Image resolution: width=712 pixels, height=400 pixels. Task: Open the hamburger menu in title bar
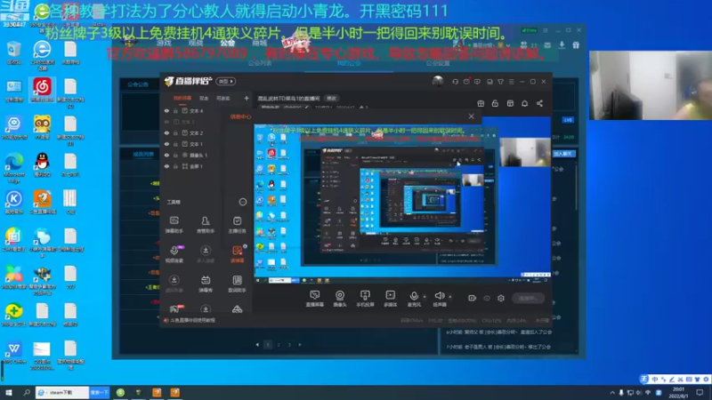point(511,82)
